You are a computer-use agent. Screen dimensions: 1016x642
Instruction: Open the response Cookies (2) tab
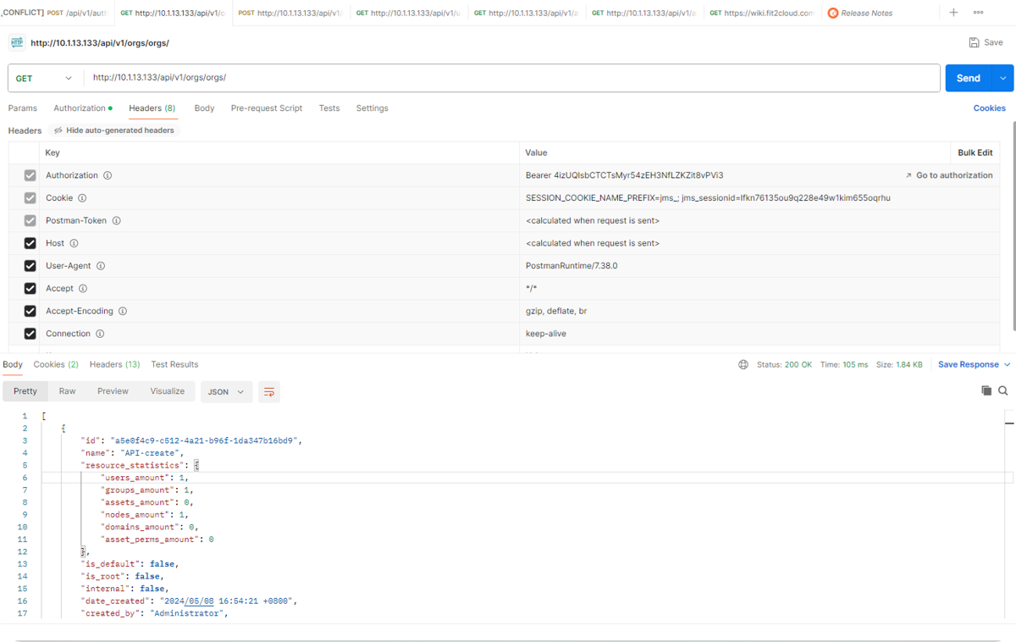pos(56,364)
